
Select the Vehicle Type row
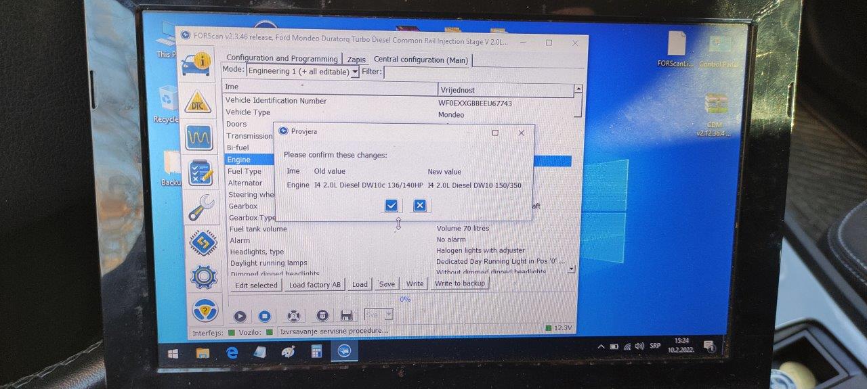tap(400, 112)
